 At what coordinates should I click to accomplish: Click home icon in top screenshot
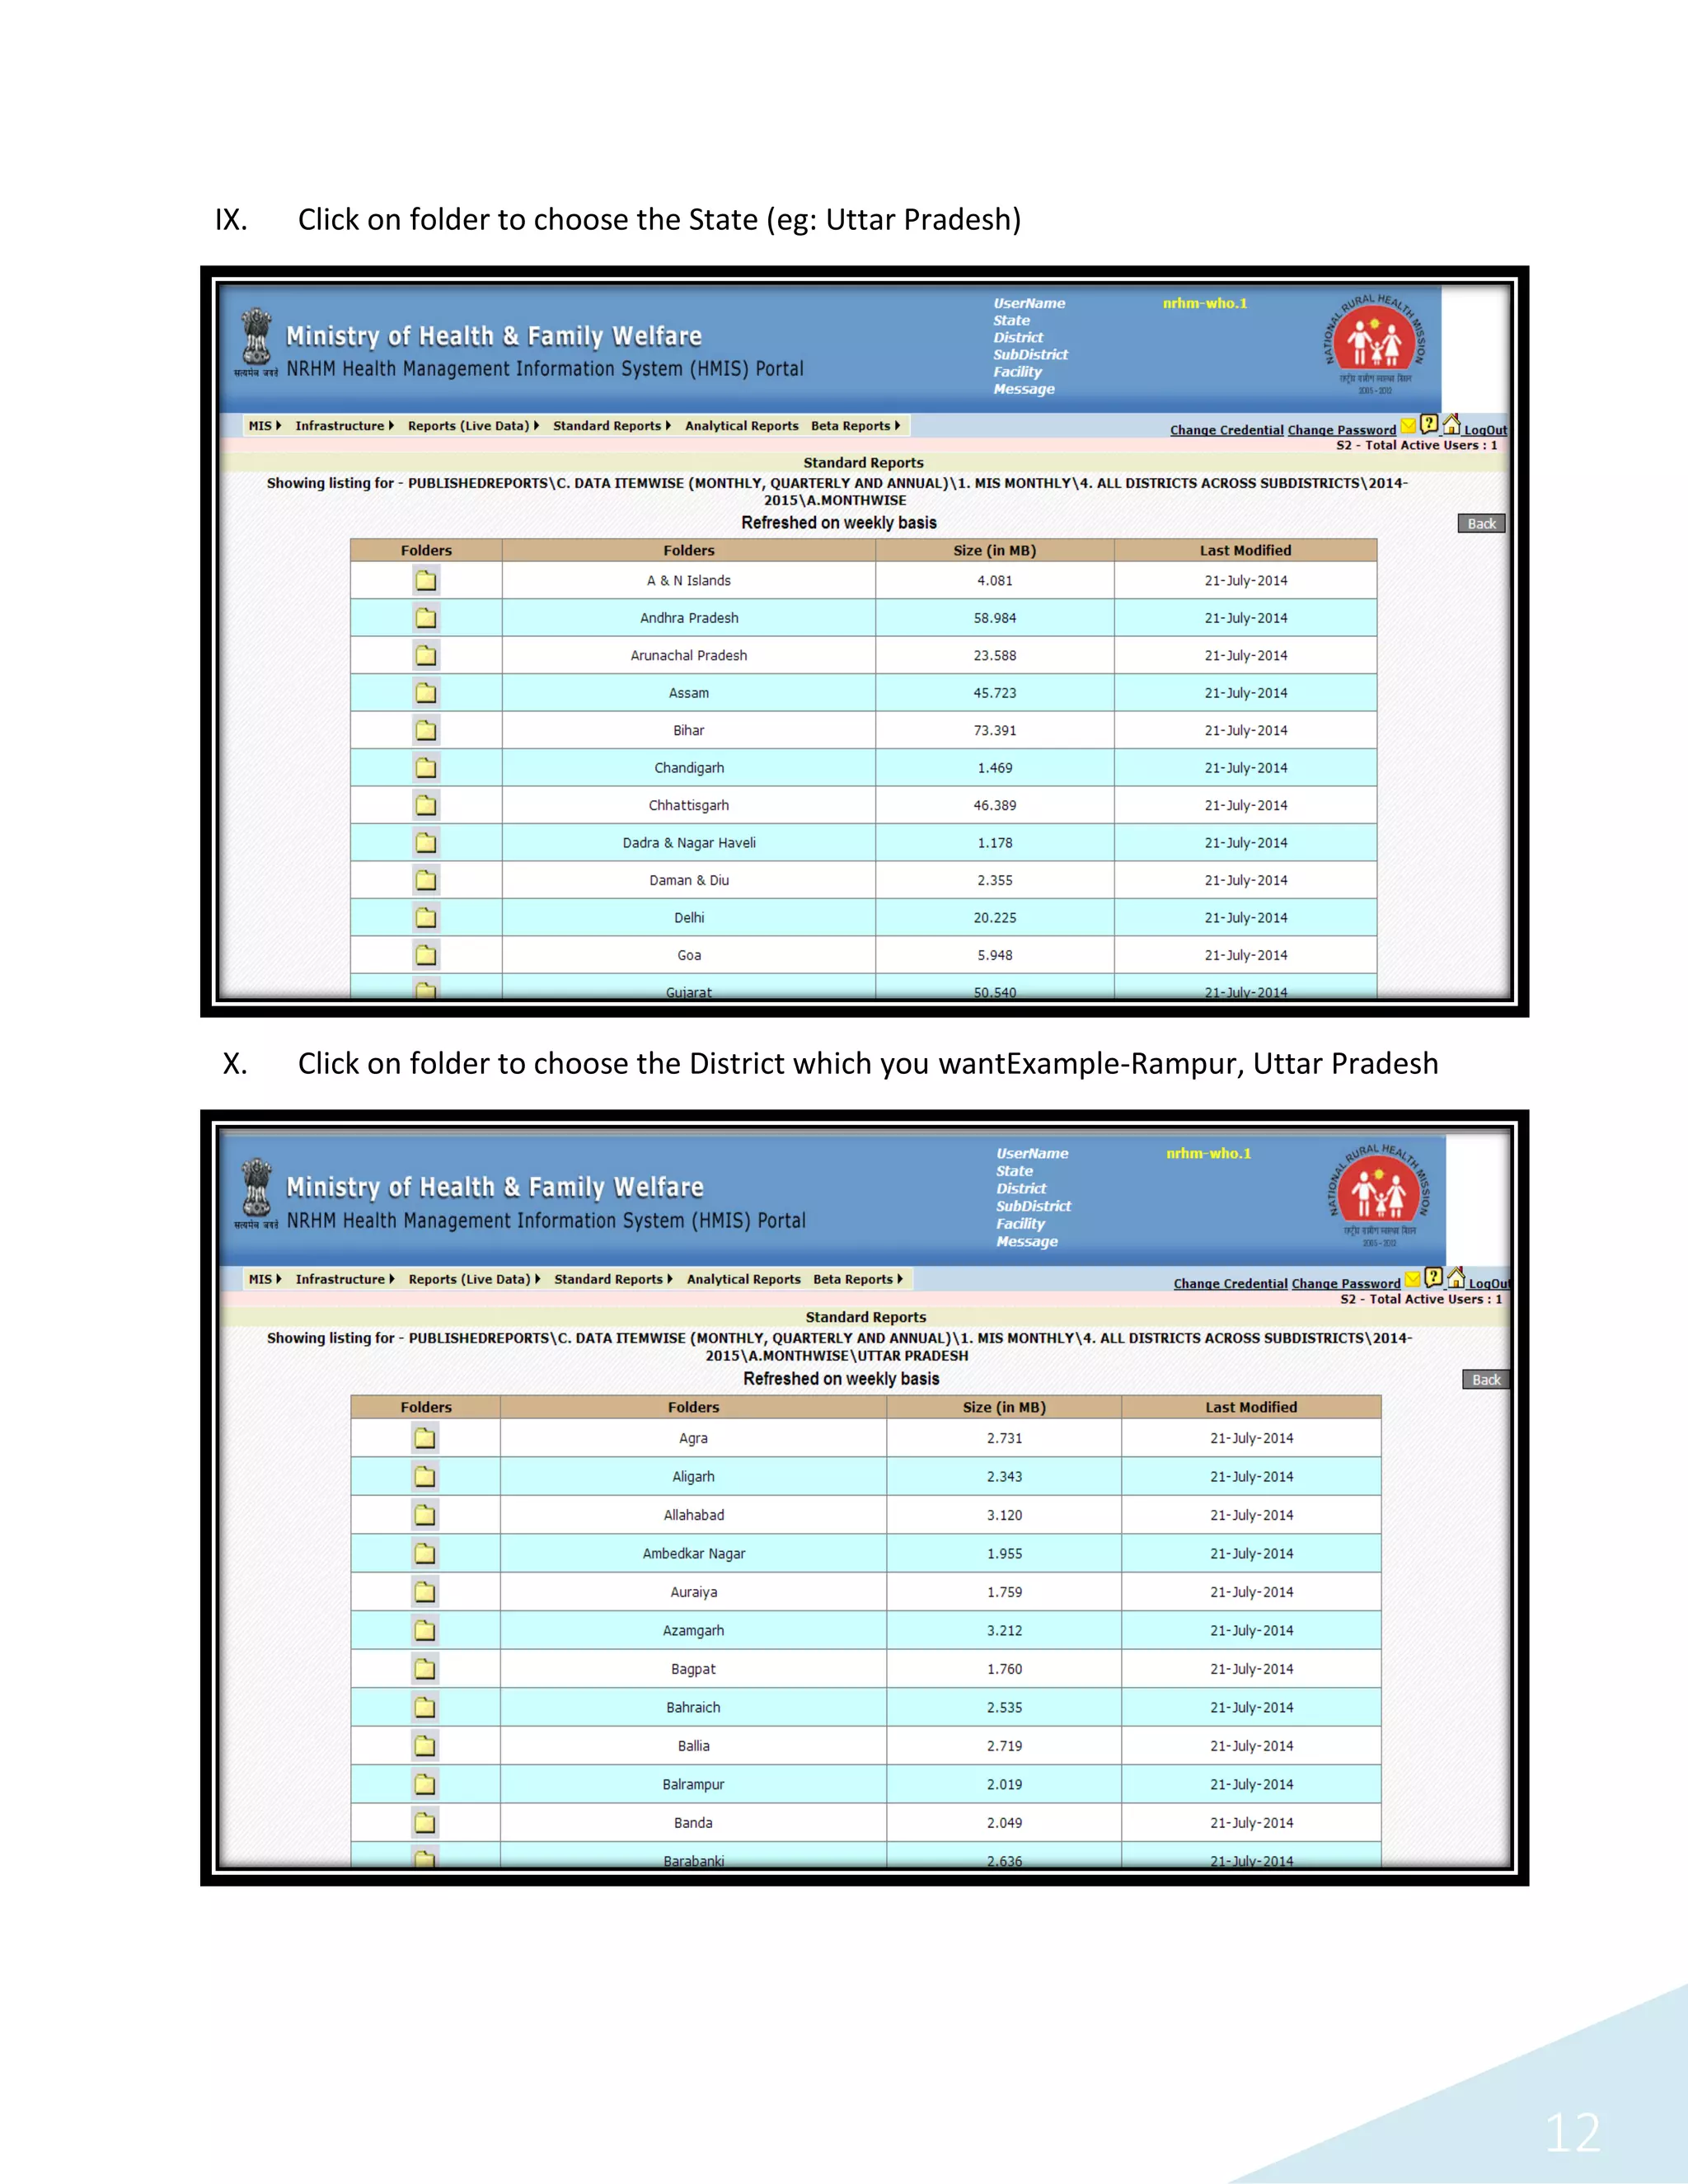tap(1451, 424)
